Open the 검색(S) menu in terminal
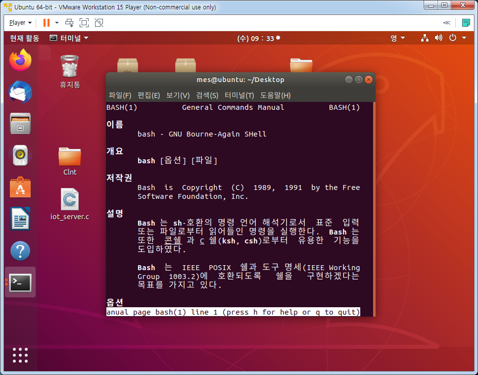Screen dimensions: 478x375 coord(207,95)
